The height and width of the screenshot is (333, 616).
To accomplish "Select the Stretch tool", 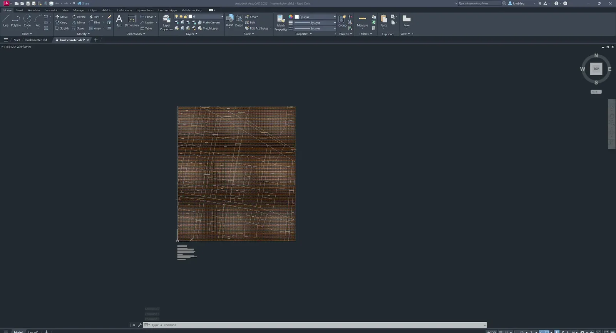I will click(62, 28).
